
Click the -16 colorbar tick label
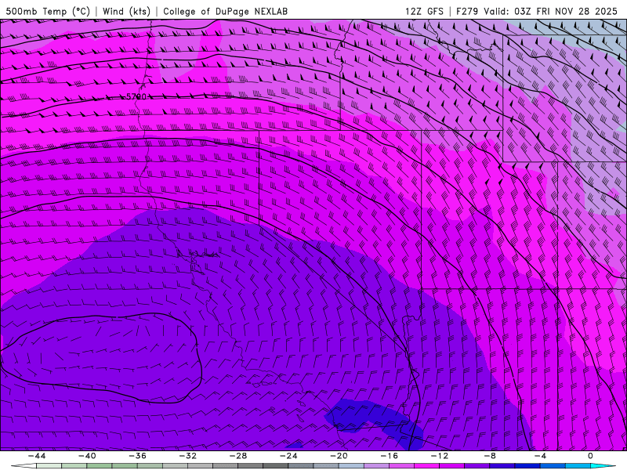(x=389, y=456)
